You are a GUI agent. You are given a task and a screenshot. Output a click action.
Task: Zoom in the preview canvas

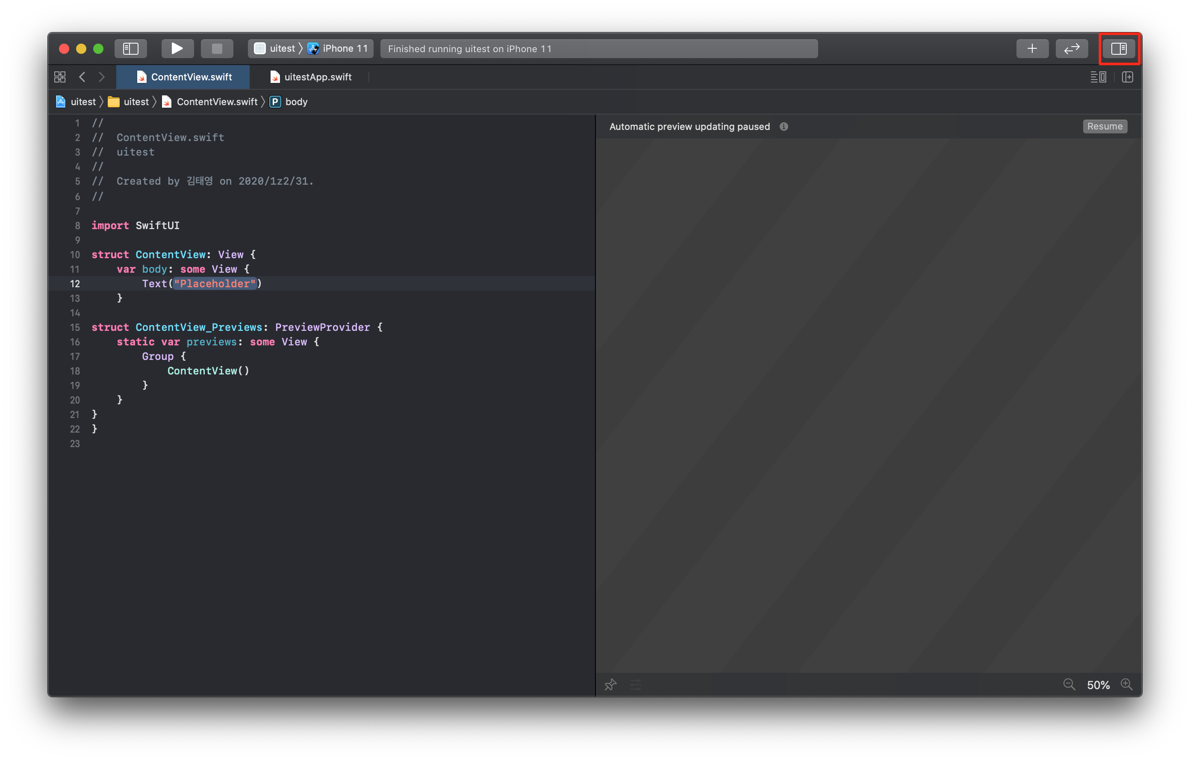[1126, 684]
